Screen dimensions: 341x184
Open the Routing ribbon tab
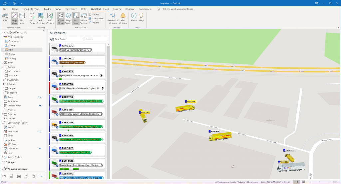pos(130,9)
